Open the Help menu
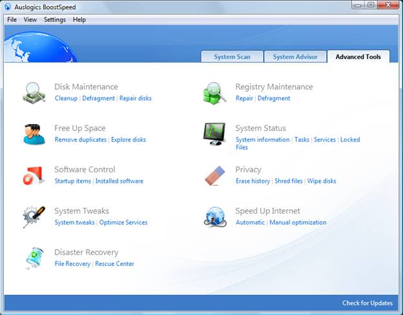 coord(79,19)
